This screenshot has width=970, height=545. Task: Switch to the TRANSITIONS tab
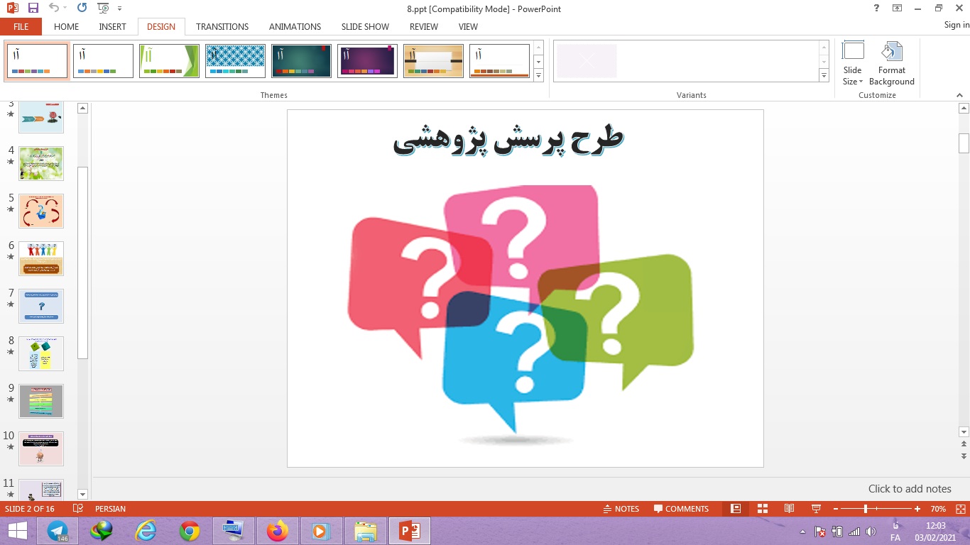(x=222, y=26)
